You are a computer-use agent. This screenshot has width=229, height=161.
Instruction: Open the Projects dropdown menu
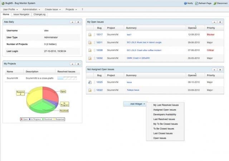71,10
